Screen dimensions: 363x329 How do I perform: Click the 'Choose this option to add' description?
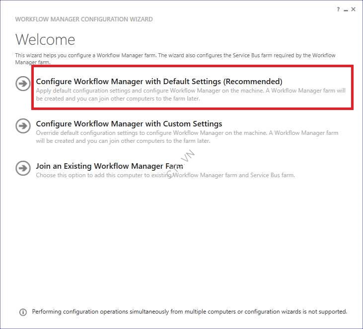click(x=165, y=175)
